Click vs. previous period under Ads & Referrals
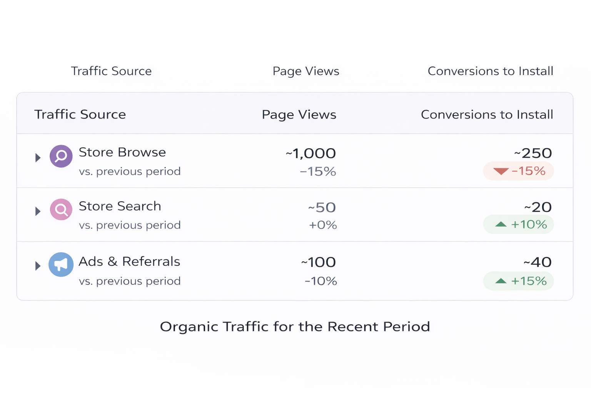591x394 pixels. (130, 281)
